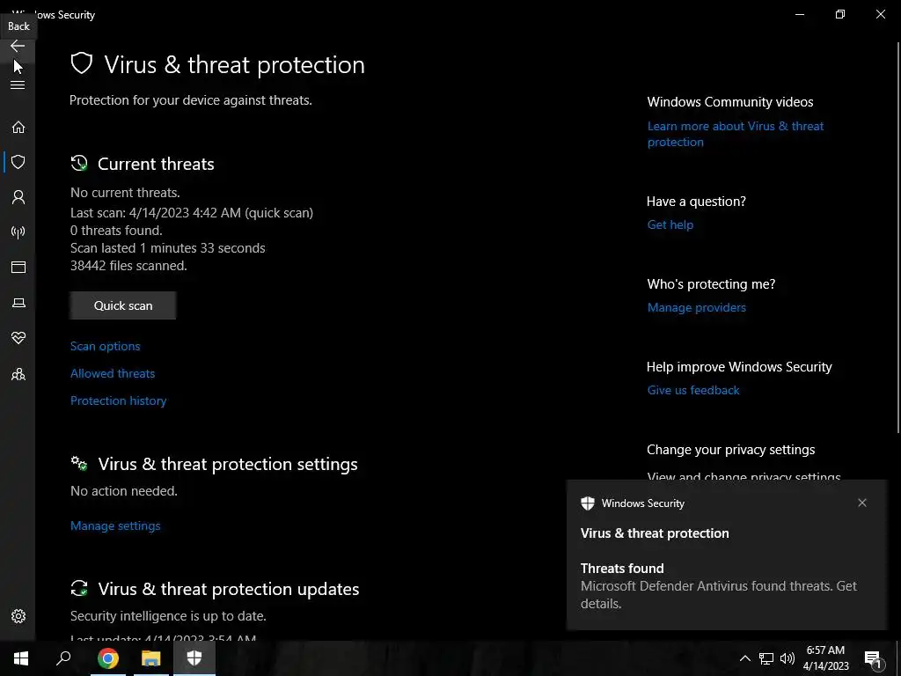This screenshot has height=676, width=901.
Task: Open Family options sidebar icon
Action: tap(18, 374)
